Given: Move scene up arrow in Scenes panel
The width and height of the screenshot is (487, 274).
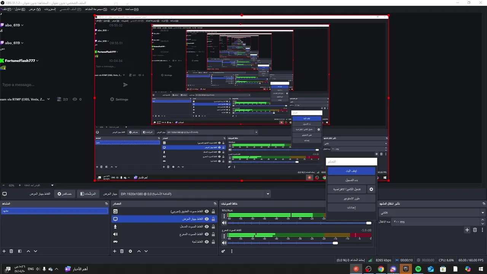Looking at the screenshot, I should [28, 251].
